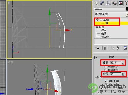The height and width of the screenshot is (95, 128).
Task: Click the Line02 object name field
Action: [110, 9]
